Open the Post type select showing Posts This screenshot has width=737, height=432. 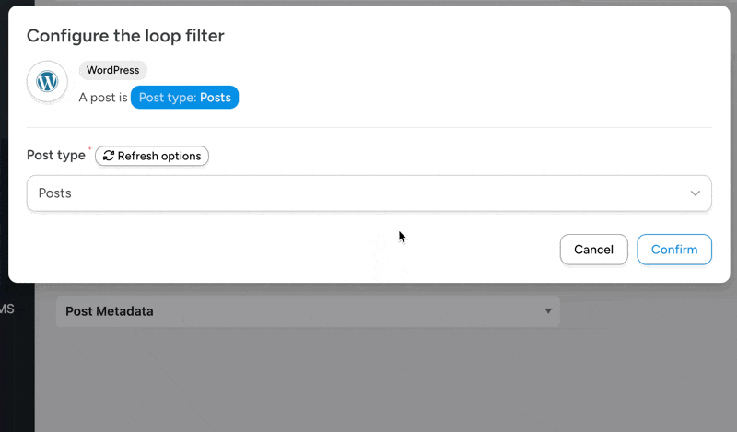[x=368, y=193]
